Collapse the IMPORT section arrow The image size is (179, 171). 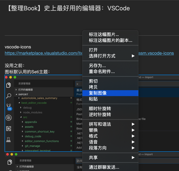(x=16, y=94)
